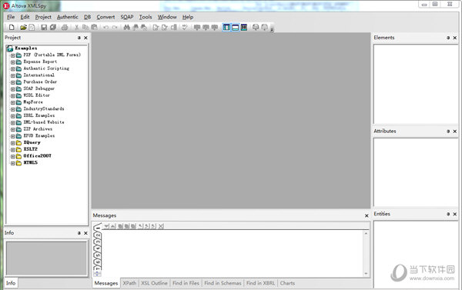Click the Save All icon
Viewport: 462px width, 290px height.
[52, 28]
